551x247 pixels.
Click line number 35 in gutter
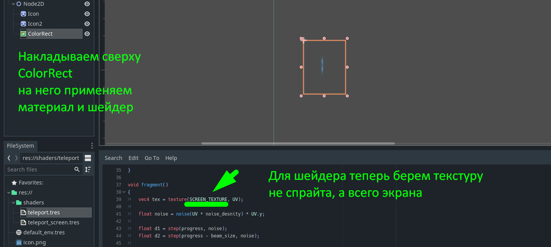pyautogui.click(x=118, y=170)
